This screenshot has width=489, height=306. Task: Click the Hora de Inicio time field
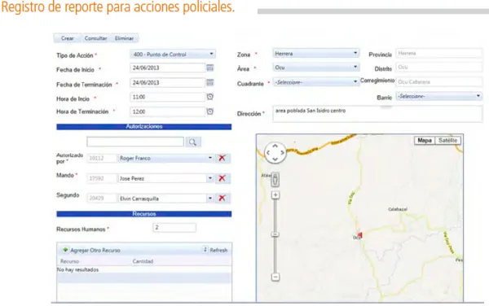[x=167, y=97]
